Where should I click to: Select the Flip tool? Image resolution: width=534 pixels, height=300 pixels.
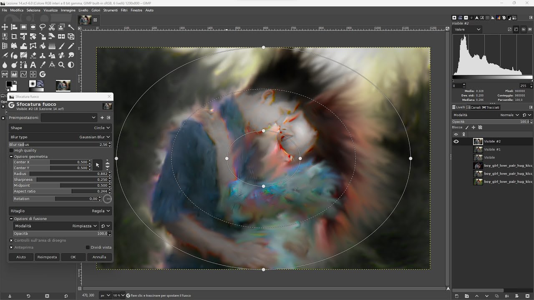click(61, 36)
